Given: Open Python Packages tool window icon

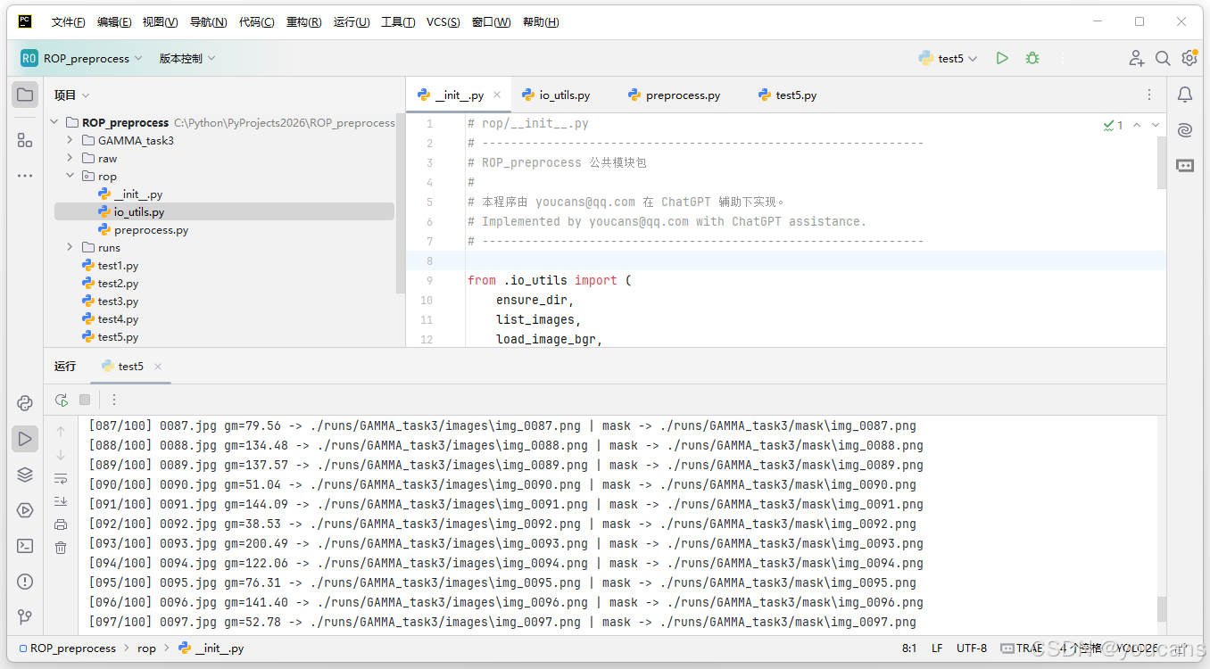Looking at the screenshot, I should click(25, 403).
